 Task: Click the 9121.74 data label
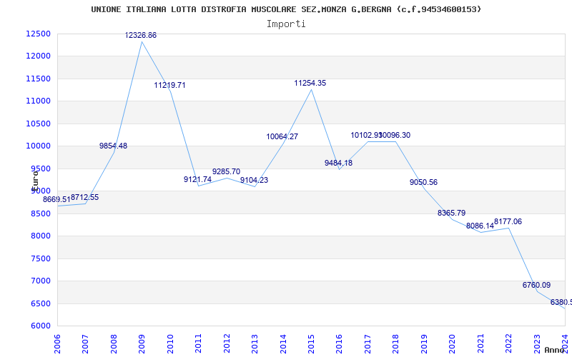pyautogui.click(x=198, y=179)
